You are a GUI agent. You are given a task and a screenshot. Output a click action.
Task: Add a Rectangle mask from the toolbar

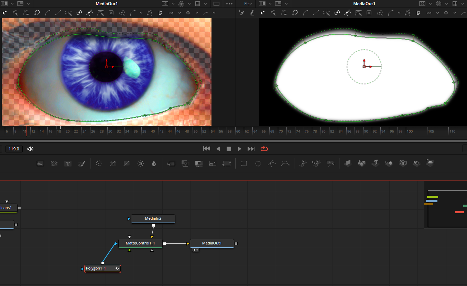(x=244, y=164)
